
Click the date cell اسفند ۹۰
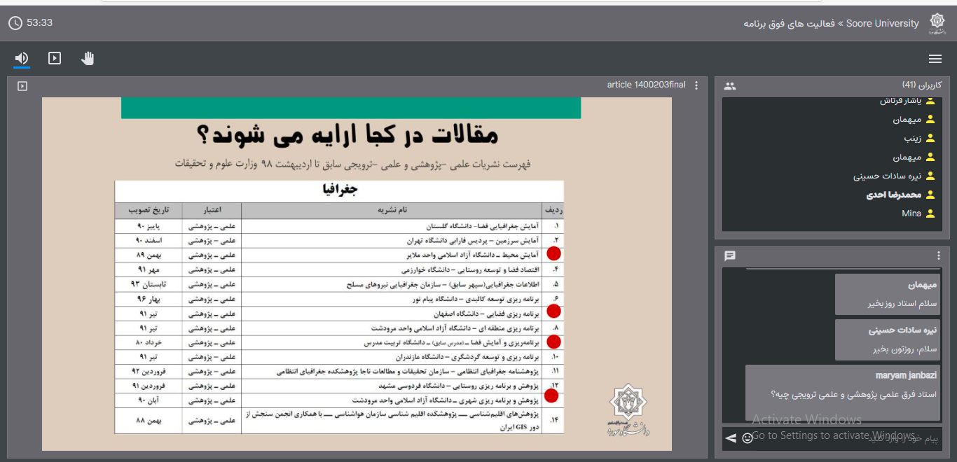pyautogui.click(x=149, y=241)
